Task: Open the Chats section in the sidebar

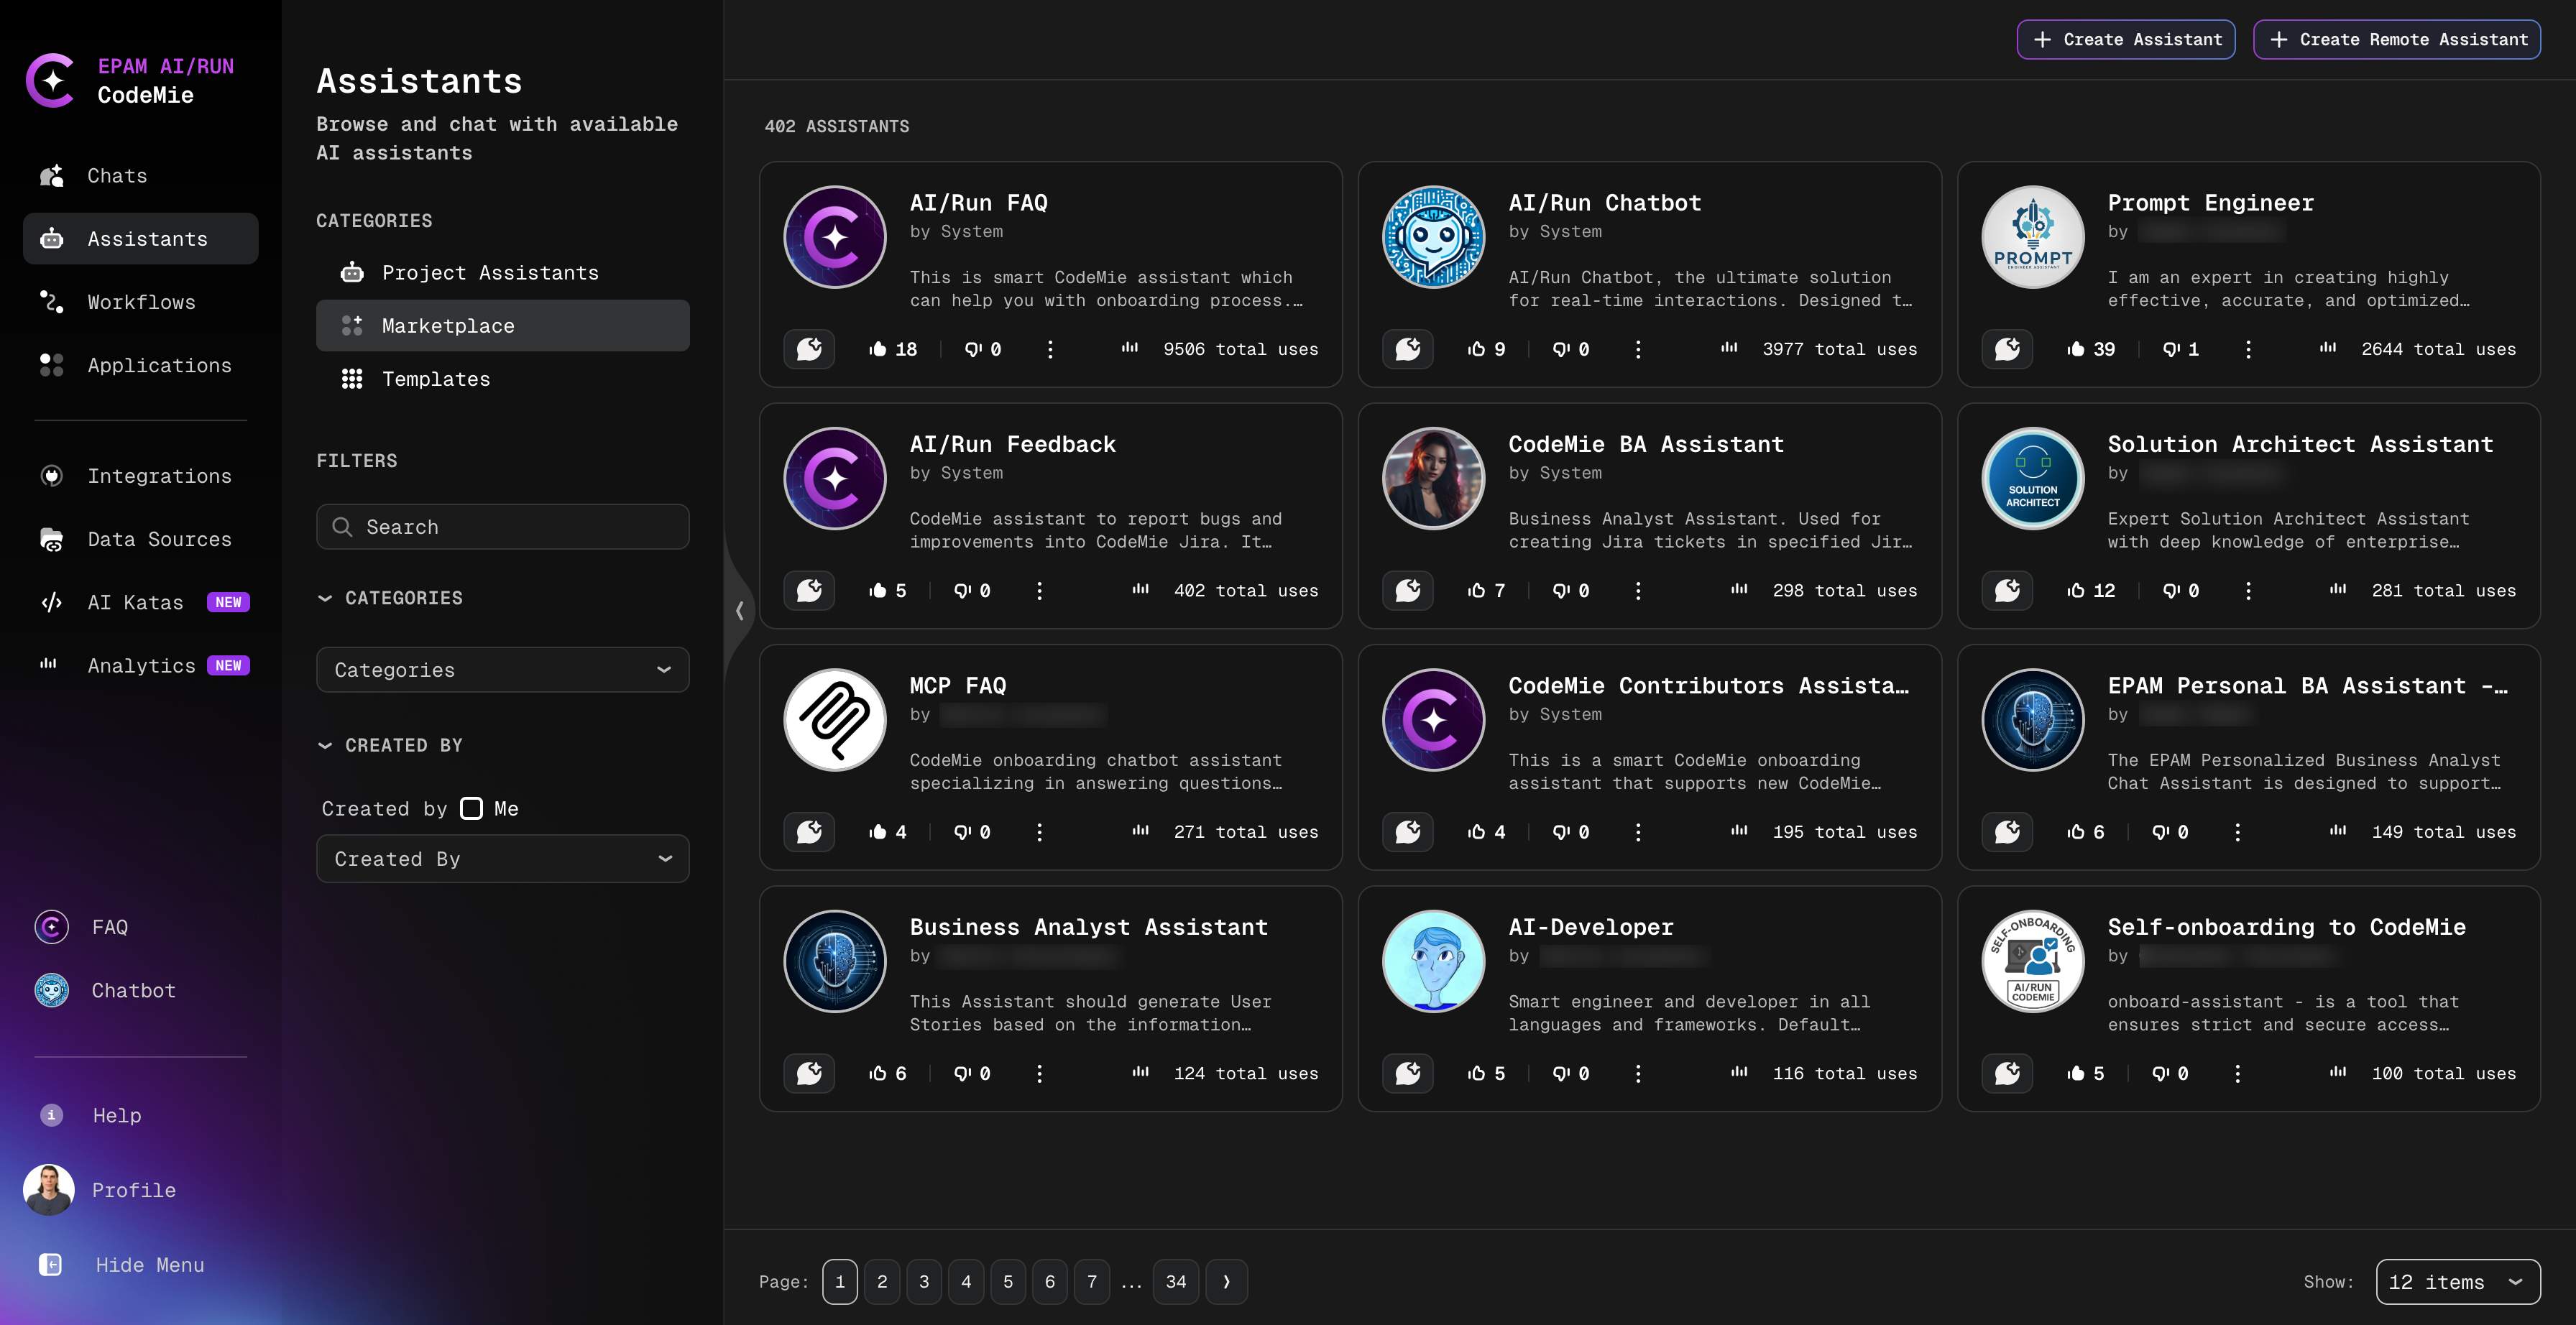Action: point(116,175)
